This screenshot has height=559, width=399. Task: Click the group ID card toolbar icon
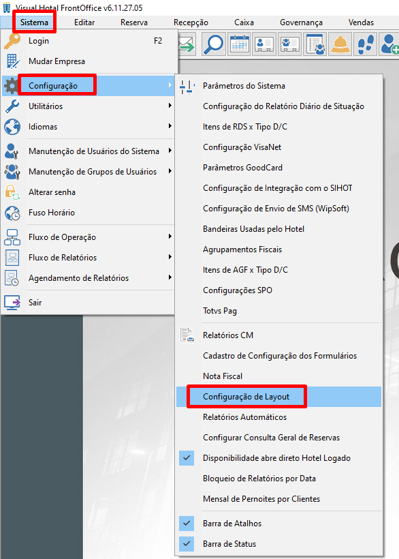pos(290,44)
